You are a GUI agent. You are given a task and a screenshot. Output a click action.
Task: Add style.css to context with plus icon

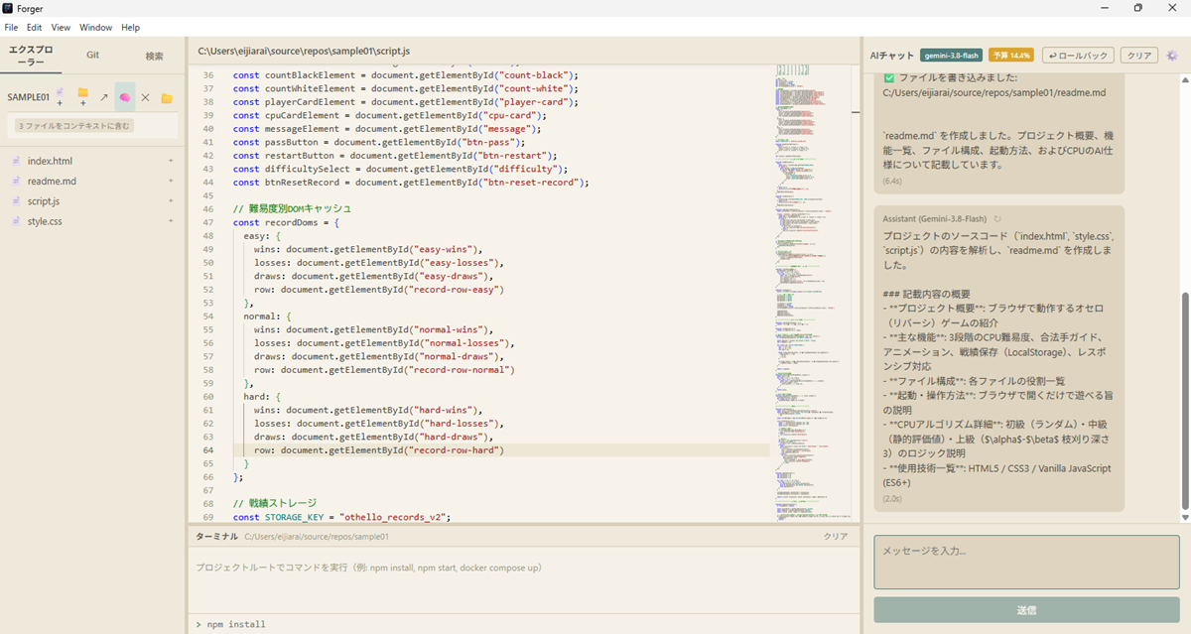(171, 221)
